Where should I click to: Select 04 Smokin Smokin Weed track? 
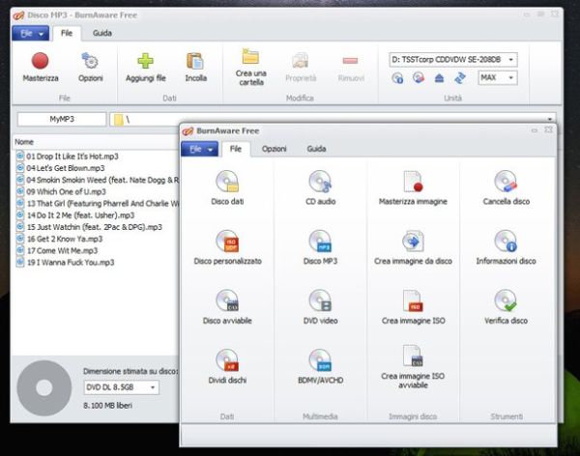point(98,180)
